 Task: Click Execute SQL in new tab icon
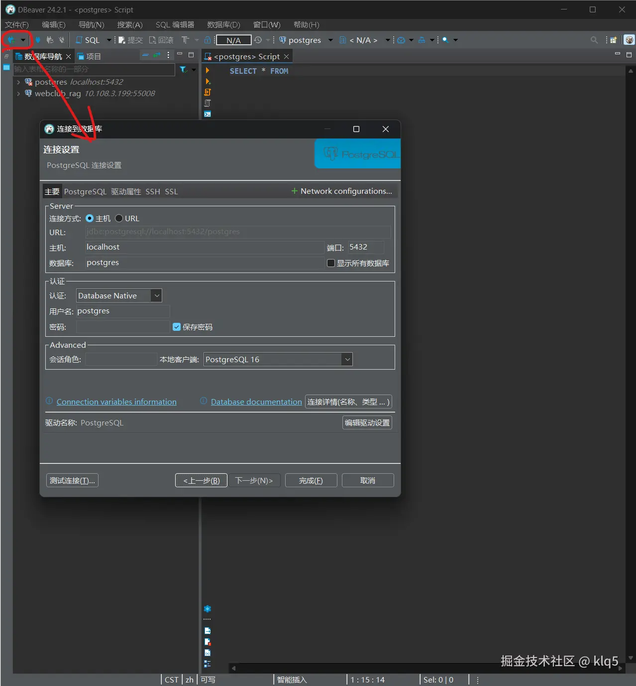(x=208, y=81)
